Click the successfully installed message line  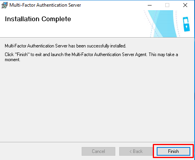(65, 46)
